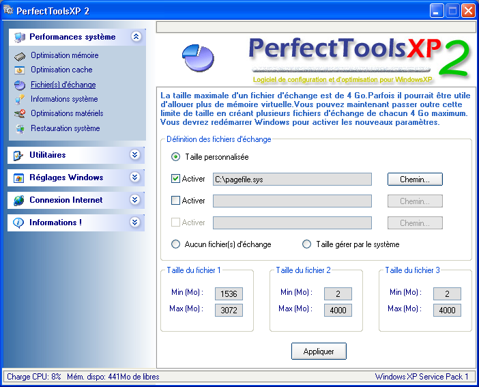Expand the Connexion Internet panel chevron

pos(134,199)
